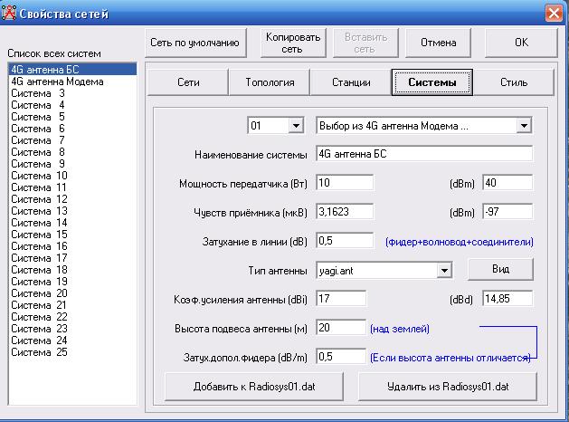
Task: Open the Топология tab
Action: [270, 82]
